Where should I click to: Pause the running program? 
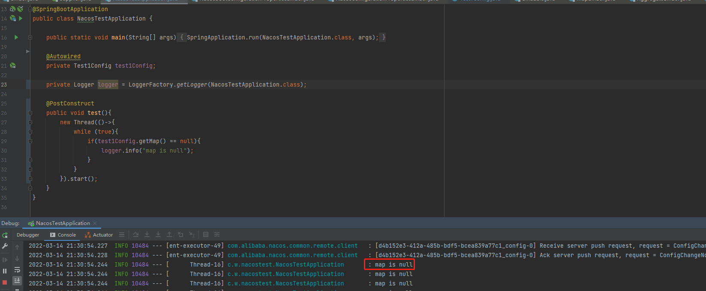[5, 271]
